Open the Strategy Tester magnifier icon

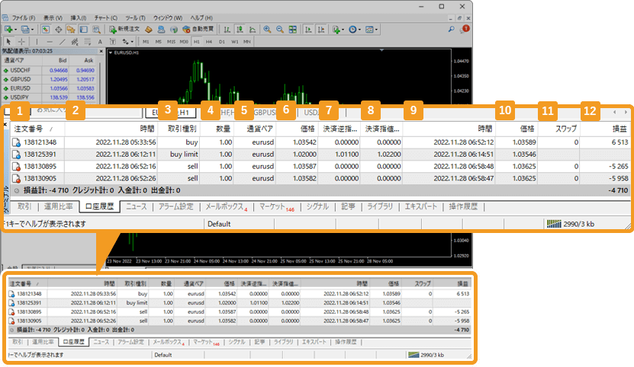[x=96, y=29]
